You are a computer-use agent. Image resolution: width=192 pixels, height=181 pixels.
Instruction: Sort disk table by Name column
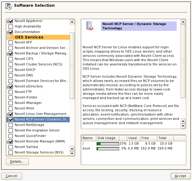tap(89, 138)
